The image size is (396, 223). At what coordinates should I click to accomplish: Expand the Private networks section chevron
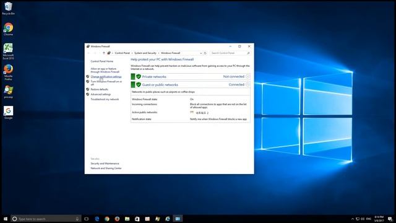[x=247, y=77]
